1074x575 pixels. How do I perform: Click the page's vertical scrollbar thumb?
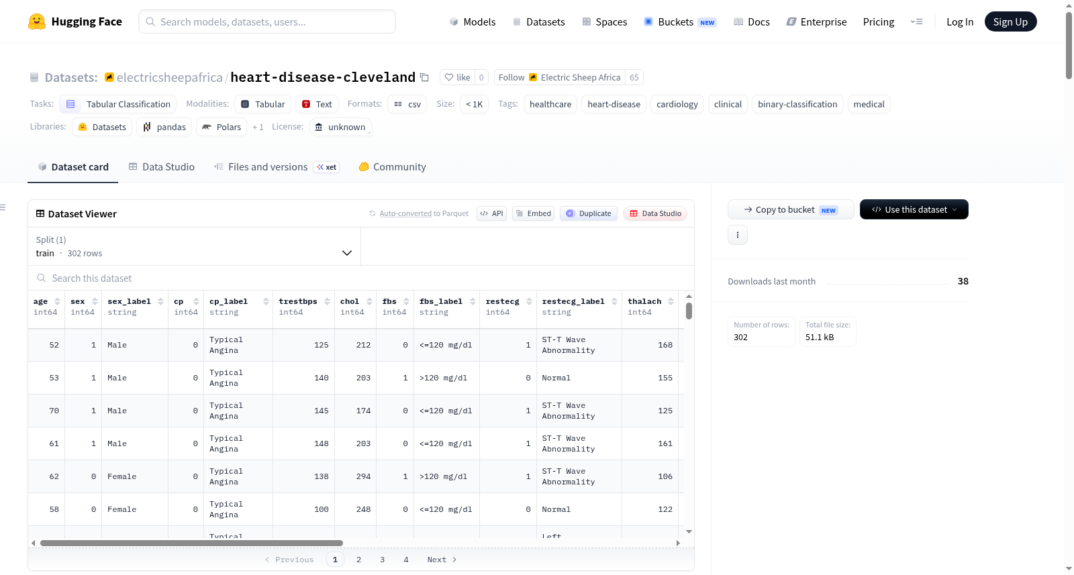tap(1069, 45)
